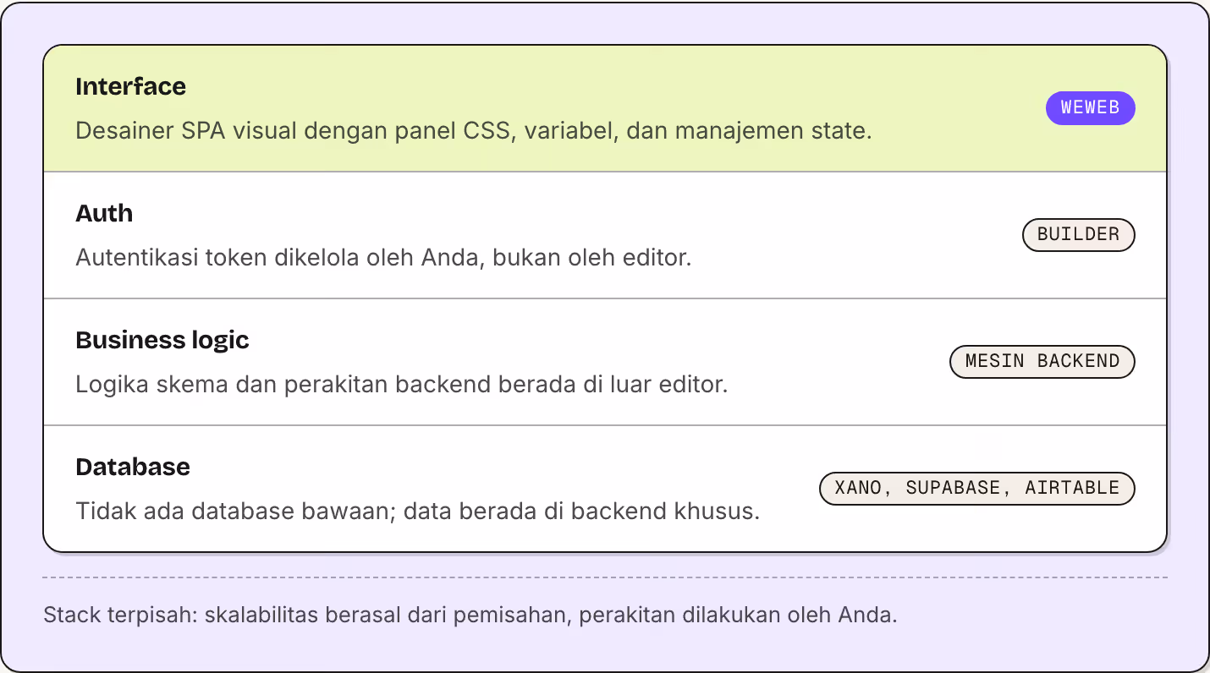This screenshot has height=673, width=1210.
Task: Click the footer note starting 'Stack terpisah'
Action: 470,615
